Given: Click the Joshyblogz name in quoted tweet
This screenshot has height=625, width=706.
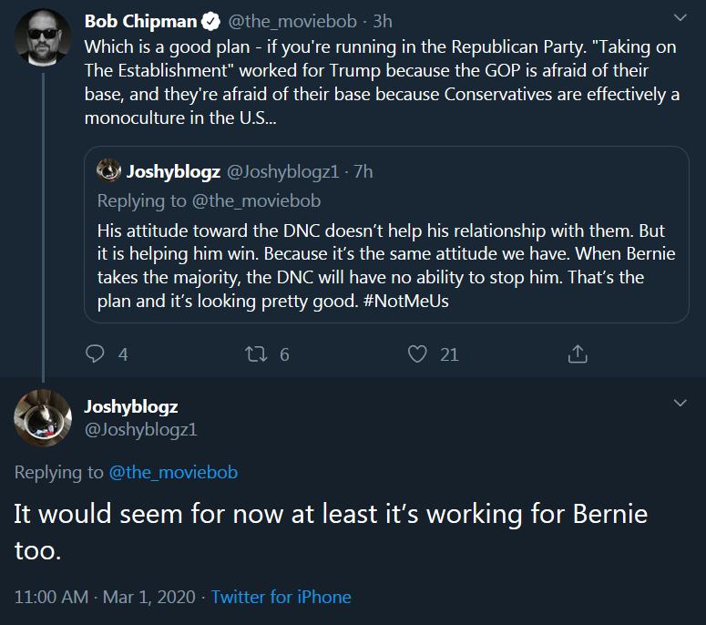Looking at the screenshot, I should coord(173,171).
